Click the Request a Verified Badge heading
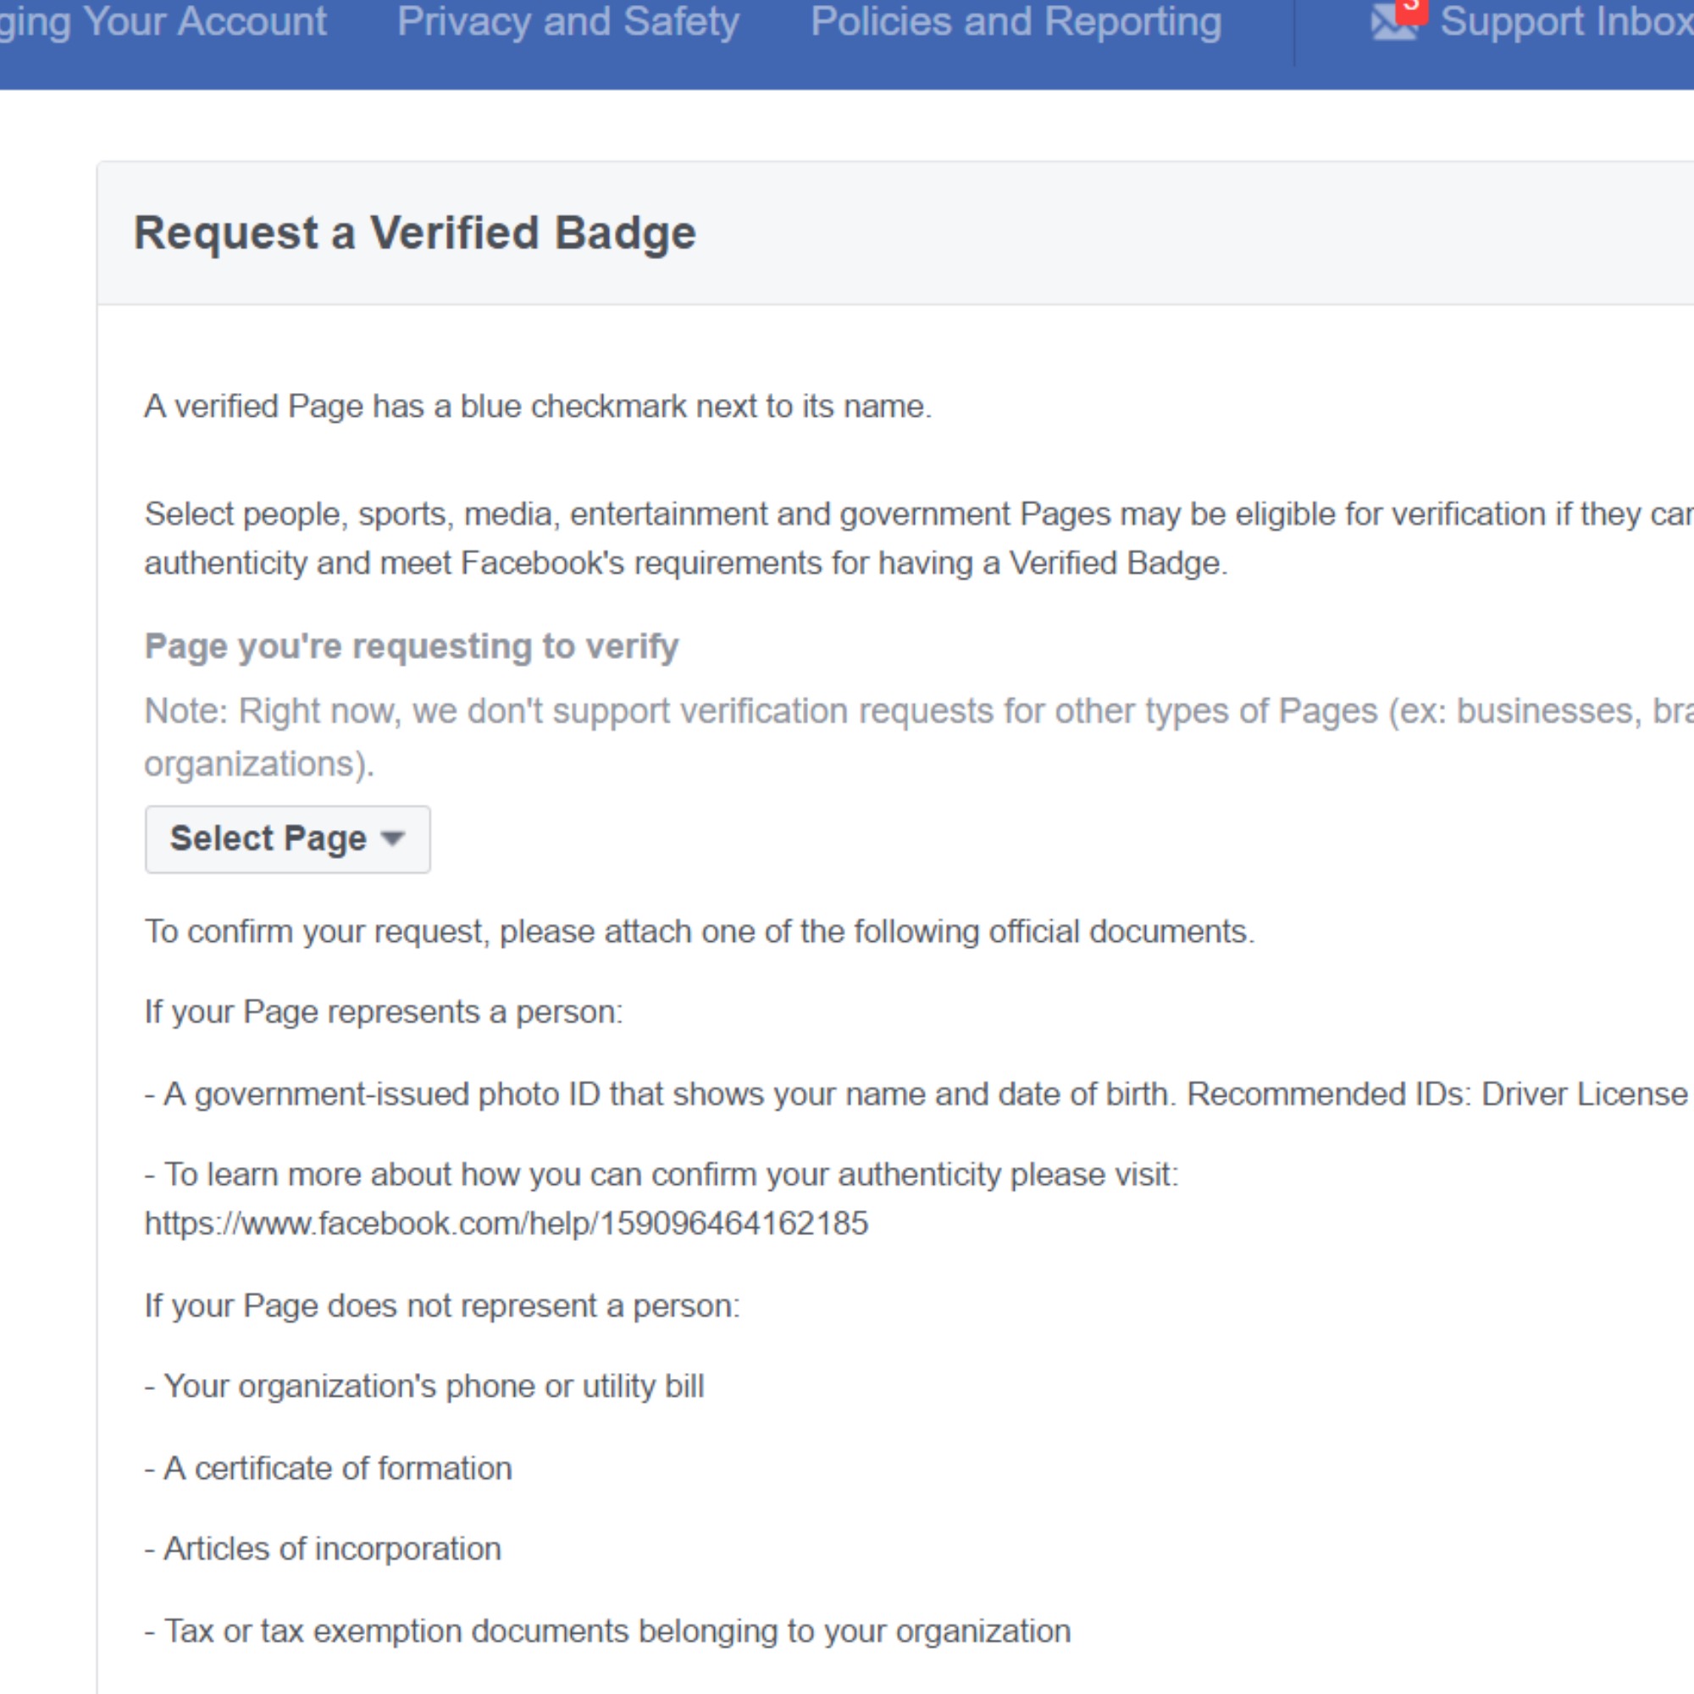The width and height of the screenshot is (1694, 1694). [x=415, y=233]
